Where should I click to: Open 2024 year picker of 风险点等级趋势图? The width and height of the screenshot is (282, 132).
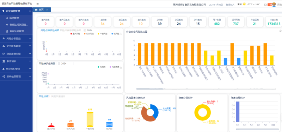[x=91, y=31]
